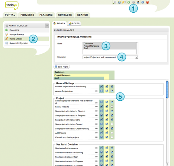The width and height of the screenshot is (174, 166).
Task: Click the System Configuration icon in sidebar
Action: click(x=7, y=43)
